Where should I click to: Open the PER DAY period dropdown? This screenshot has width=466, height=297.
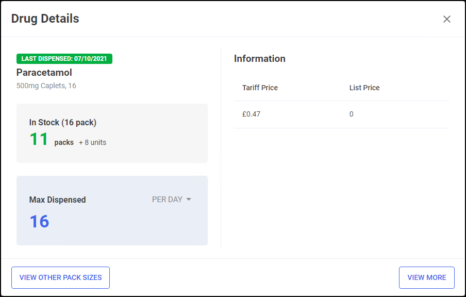[167, 200]
